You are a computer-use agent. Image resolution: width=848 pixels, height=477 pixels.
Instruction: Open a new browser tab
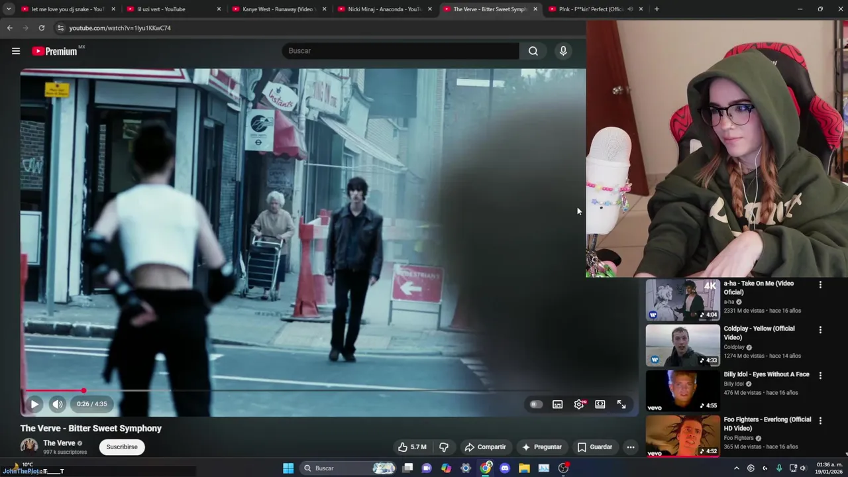click(657, 9)
